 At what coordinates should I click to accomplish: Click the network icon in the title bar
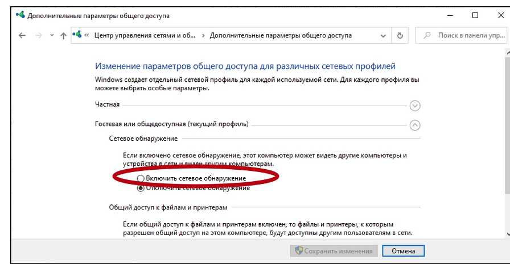[x=20, y=15]
